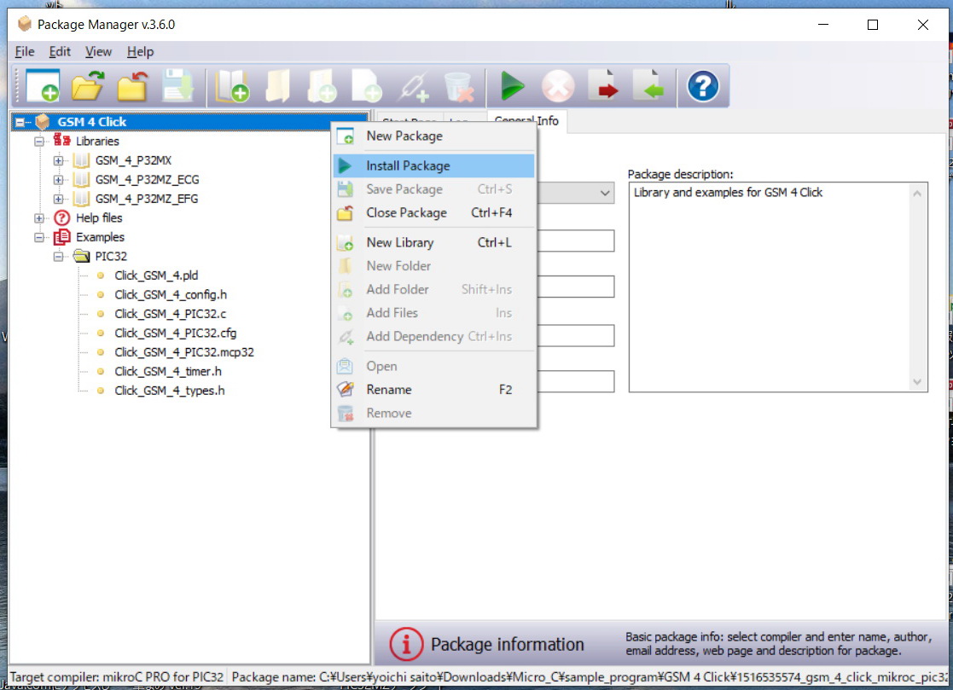953x690 pixels.
Task: Choose Rename from context menu
Action: (434, 389)
